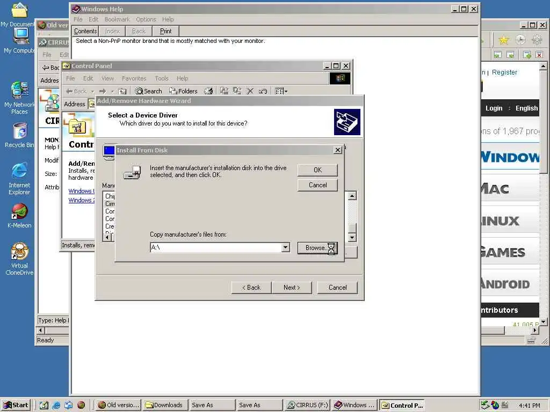Close the Install From Disk dialog
Image resolution: width=550 pixels, height=412 pixels.
337,150
